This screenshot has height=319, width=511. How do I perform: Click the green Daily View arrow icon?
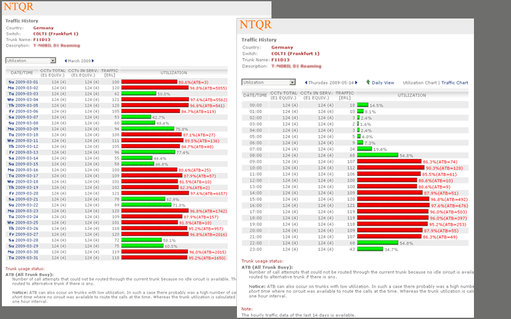(368, 82)
